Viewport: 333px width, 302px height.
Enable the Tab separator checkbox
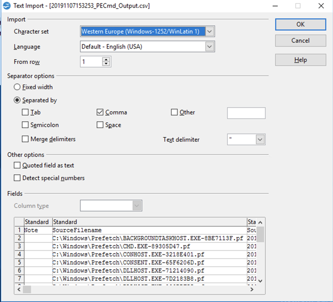click(x=25, y=112)
